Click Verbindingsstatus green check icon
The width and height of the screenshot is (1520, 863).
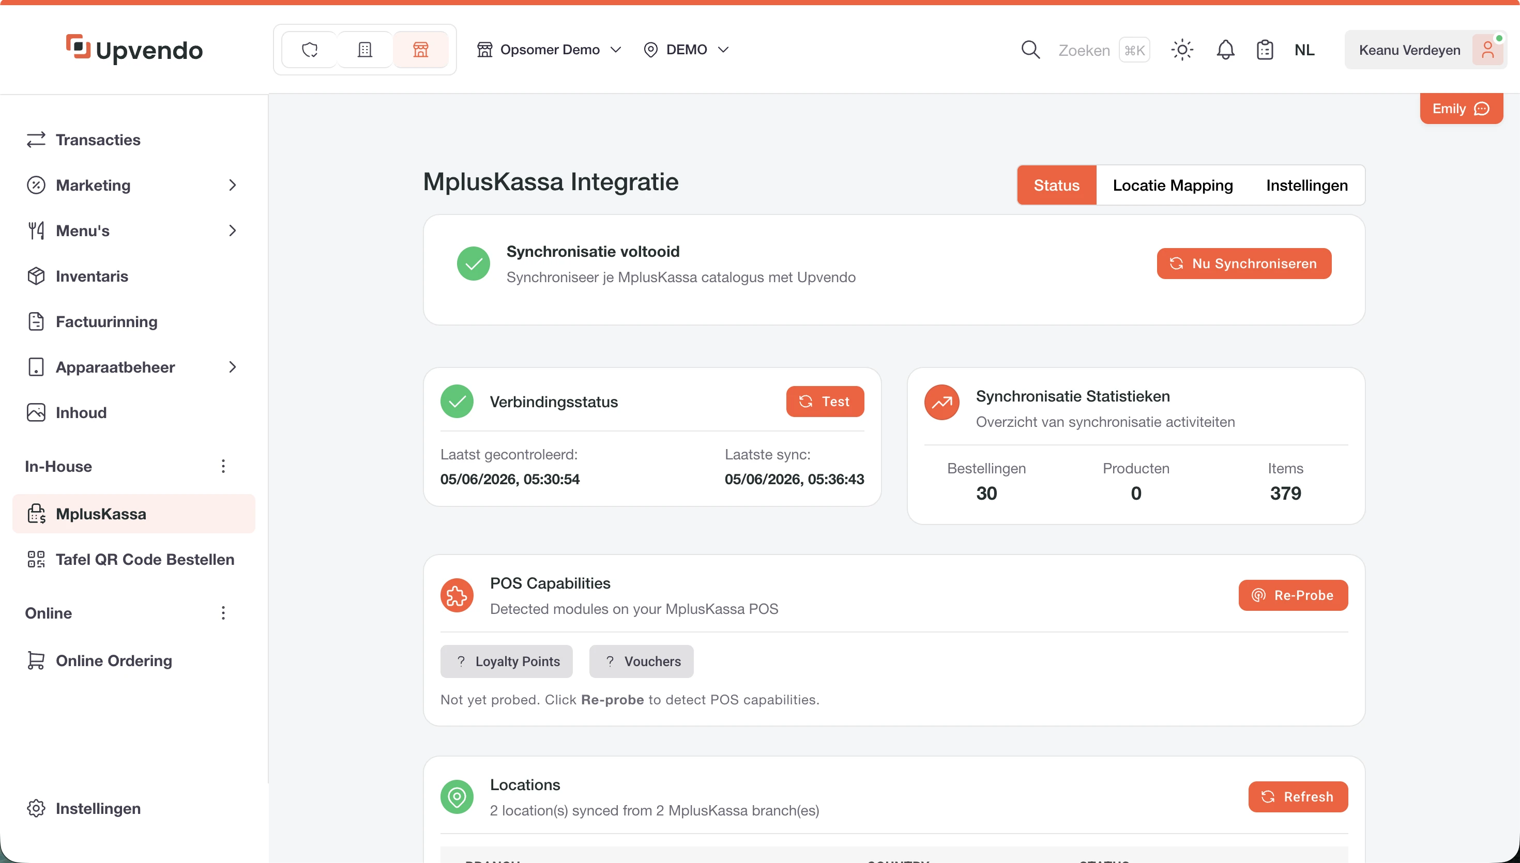[457, 402]
